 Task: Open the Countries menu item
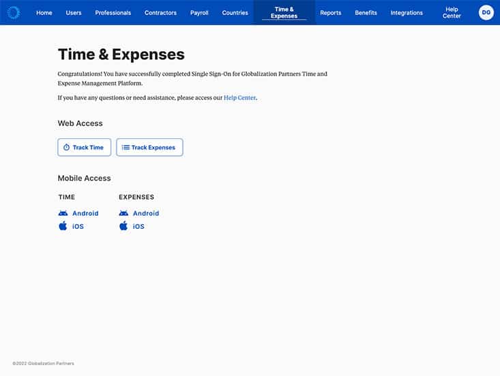click(x=235, y=13)
